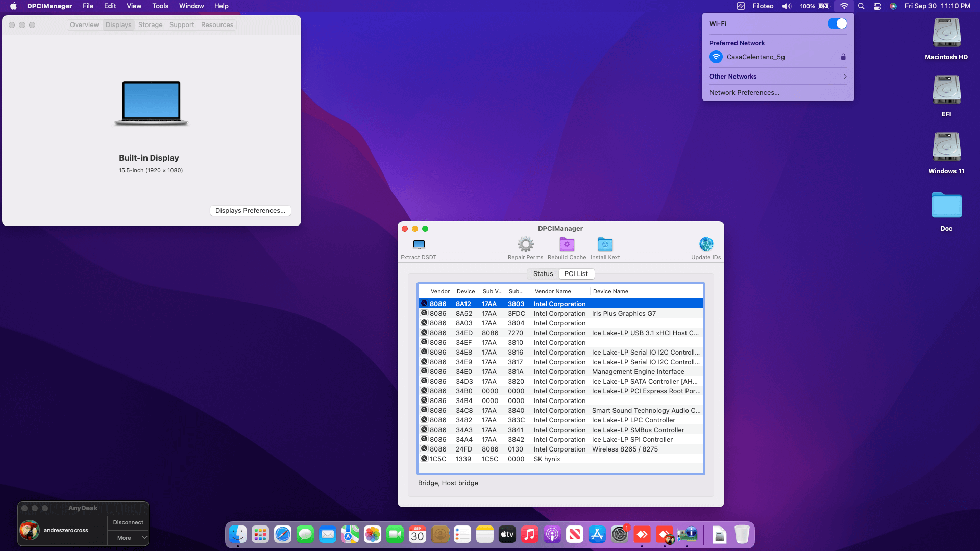The width and height of the screenshot is (980, 551).
Task: Open the Edit menu
Action: click(110, 6)
